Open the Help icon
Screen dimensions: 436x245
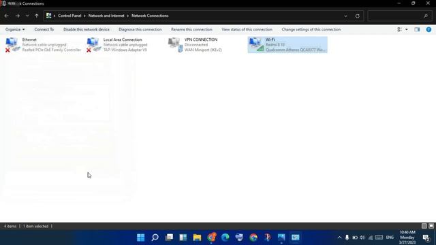click(x=429, y=29)
